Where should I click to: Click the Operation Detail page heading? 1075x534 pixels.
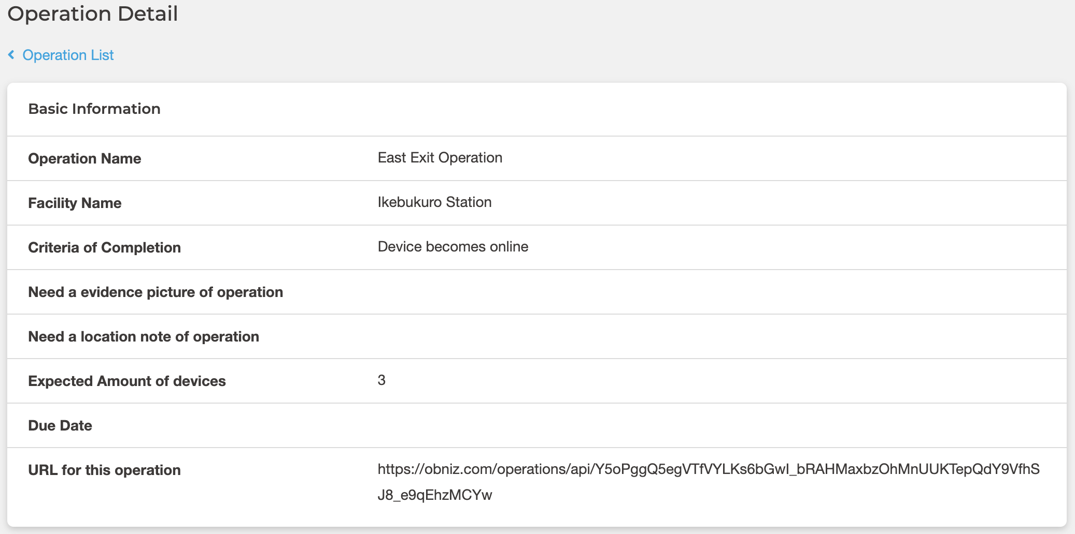coord(93,13)
